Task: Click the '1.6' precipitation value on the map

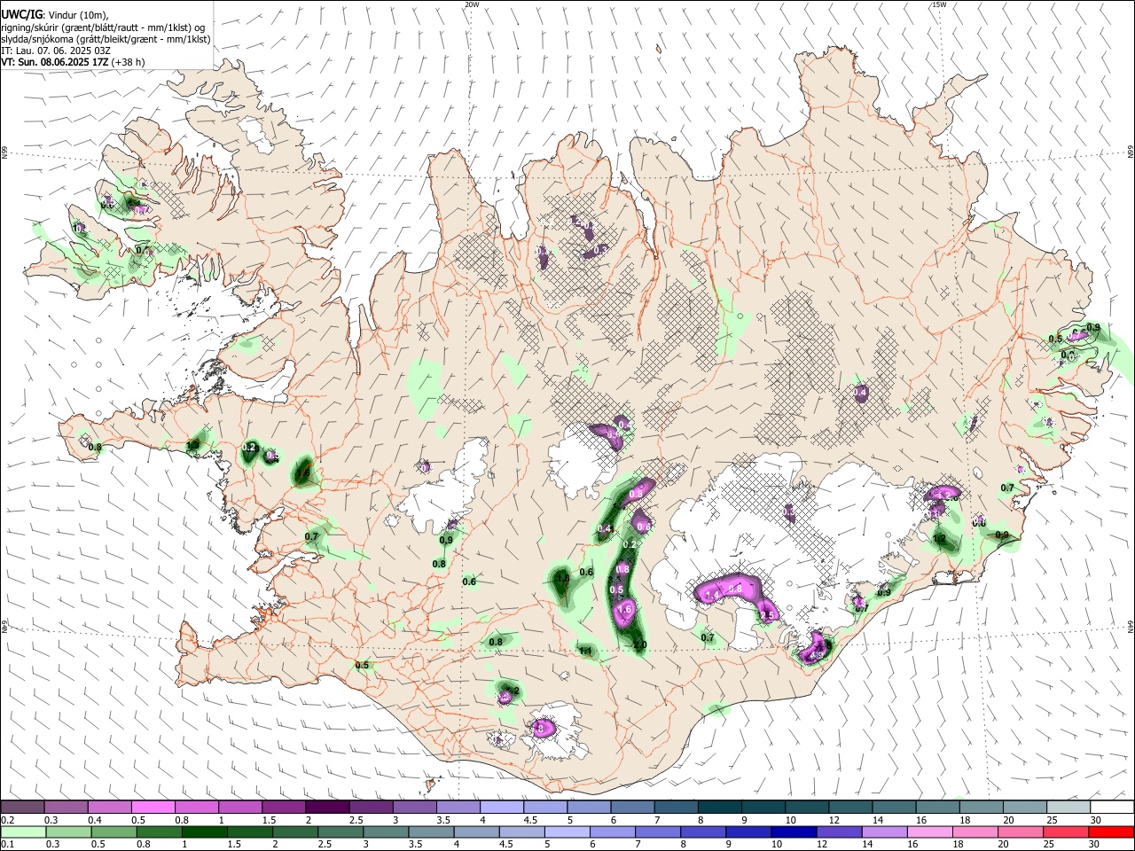Action: pyautogui.click(x=624, y=609)
